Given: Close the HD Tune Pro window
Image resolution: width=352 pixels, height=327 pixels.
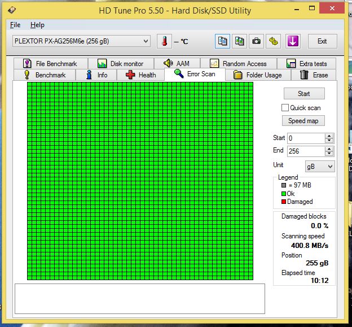Looking at the screenshot, I should coord(332,8).
